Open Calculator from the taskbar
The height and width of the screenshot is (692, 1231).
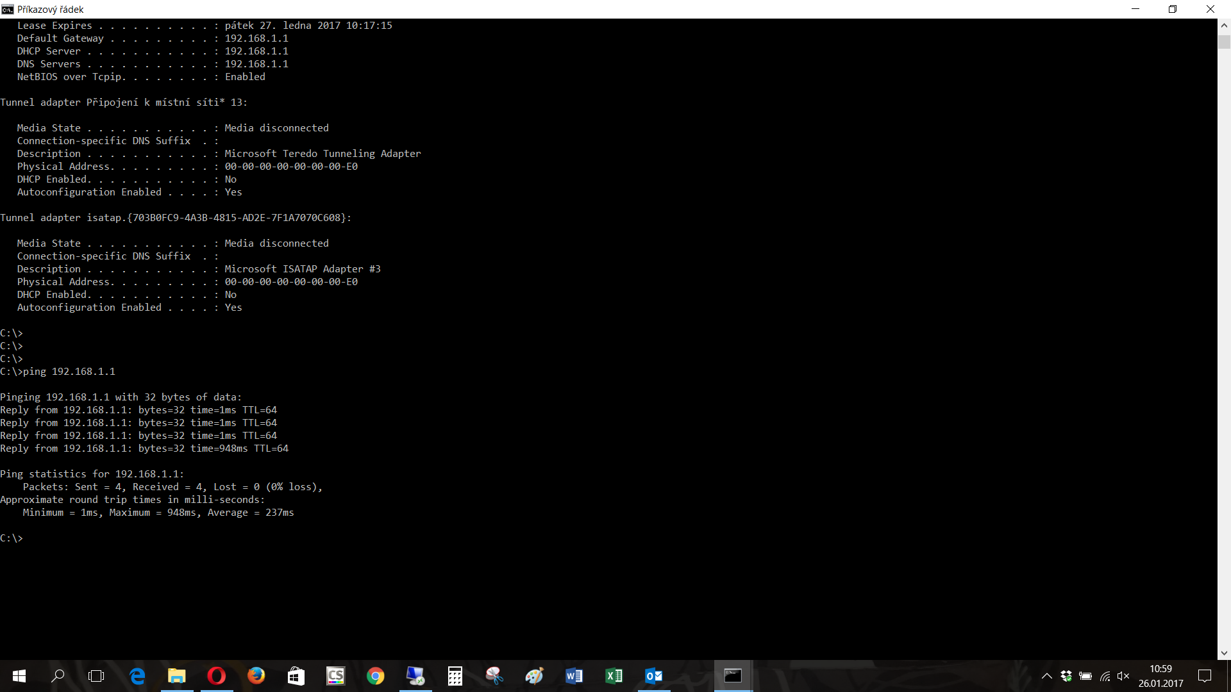[x=455, y=676]
